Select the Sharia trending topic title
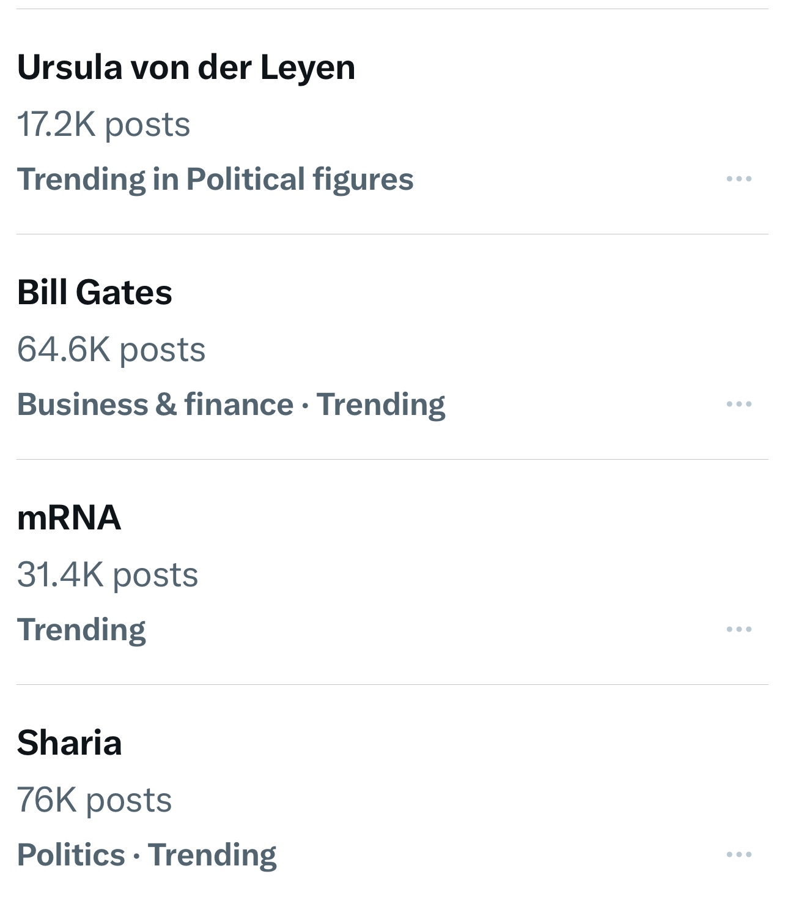The height and width of the screenshot is (904, 785). coord(70,742)
